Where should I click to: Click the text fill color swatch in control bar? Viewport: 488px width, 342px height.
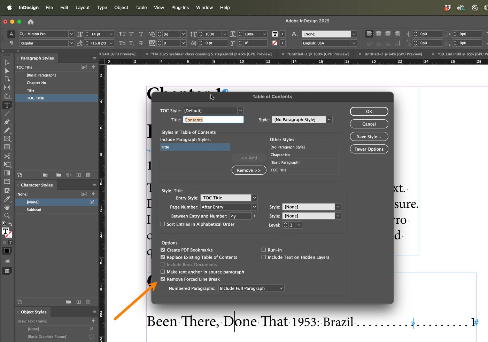tap(275, 34)
